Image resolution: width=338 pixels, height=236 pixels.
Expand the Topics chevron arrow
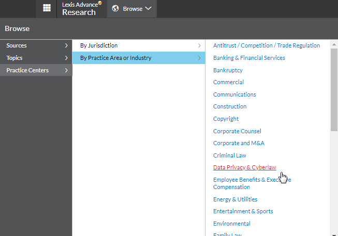click(x=66, y=58)
